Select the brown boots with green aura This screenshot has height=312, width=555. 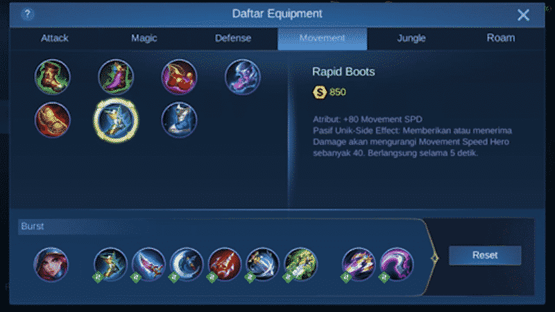(53, 77)
